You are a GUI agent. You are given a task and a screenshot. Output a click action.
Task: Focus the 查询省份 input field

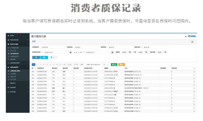click(87, 47)
